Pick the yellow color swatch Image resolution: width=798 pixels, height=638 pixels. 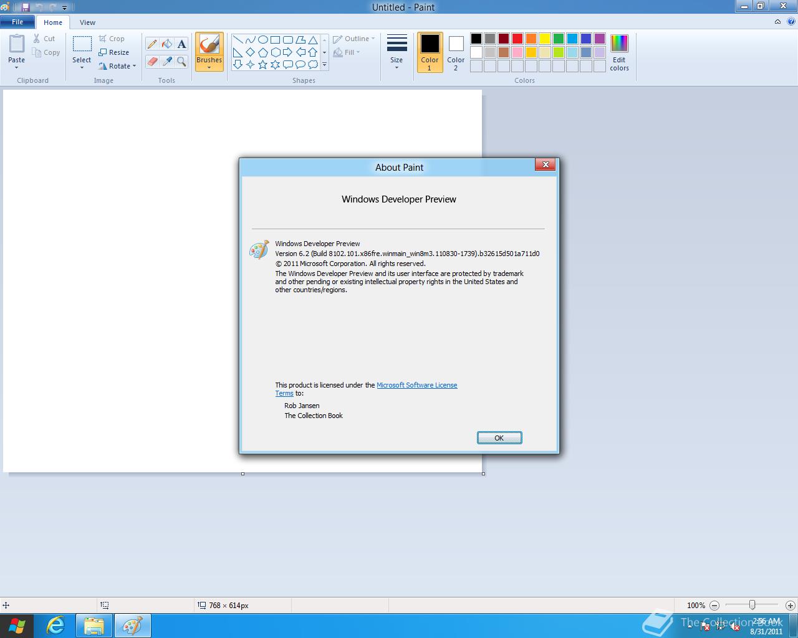point(545,39)
